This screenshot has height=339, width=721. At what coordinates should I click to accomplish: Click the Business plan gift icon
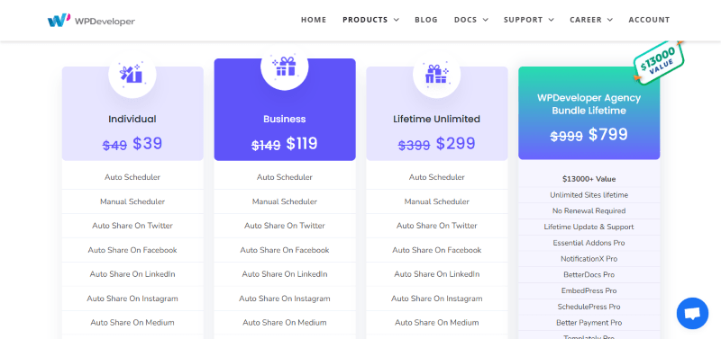pyautogui.click(x=285, y=67)
